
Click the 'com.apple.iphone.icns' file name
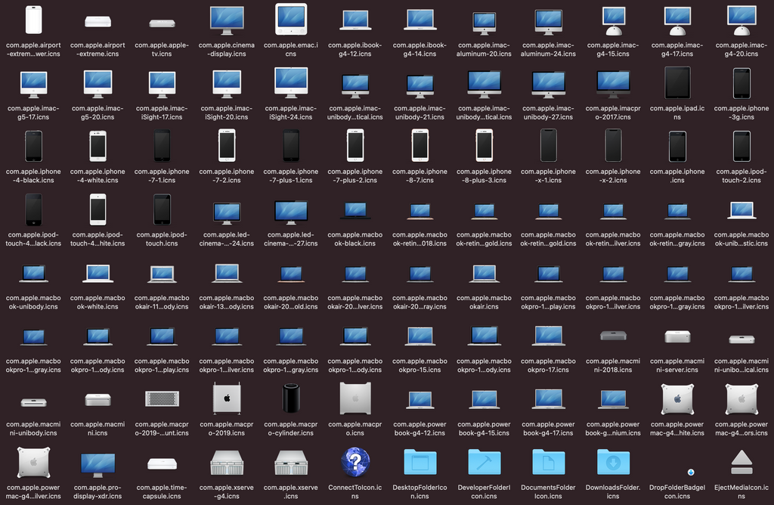pyautogui.click(x=677, y=175)
